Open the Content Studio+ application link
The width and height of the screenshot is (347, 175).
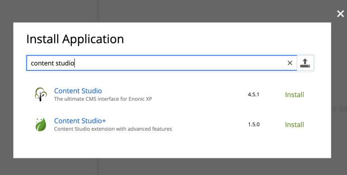tap(80, 121)
